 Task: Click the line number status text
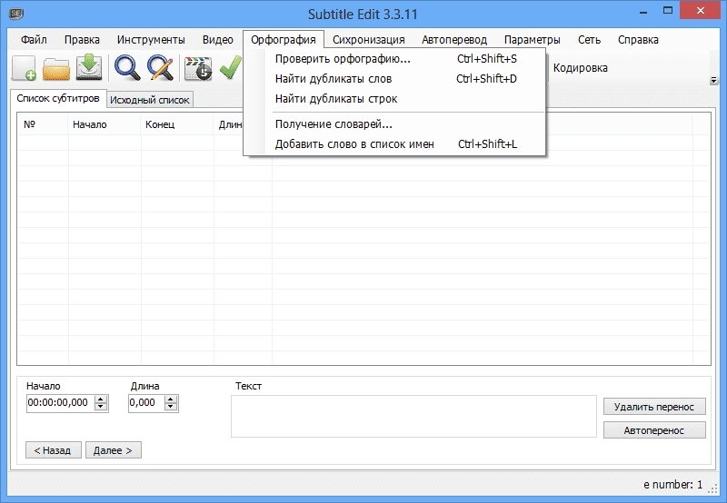click(673, 485)
